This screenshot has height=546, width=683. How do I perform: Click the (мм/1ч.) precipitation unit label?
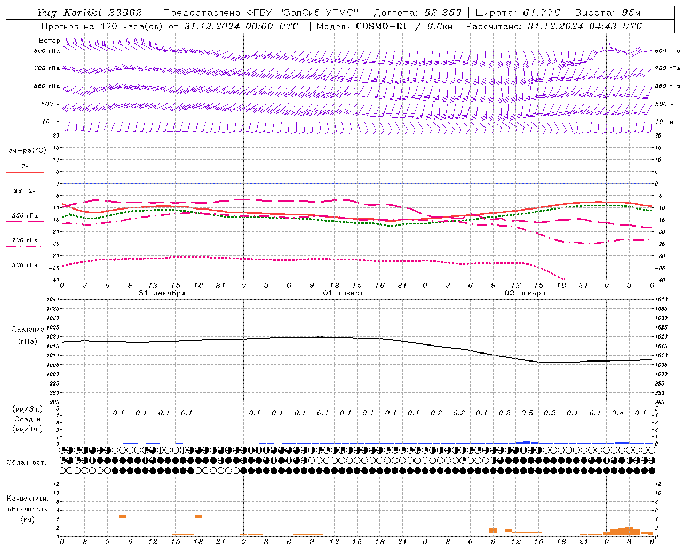pyautogui.click(x=28, y=429)
